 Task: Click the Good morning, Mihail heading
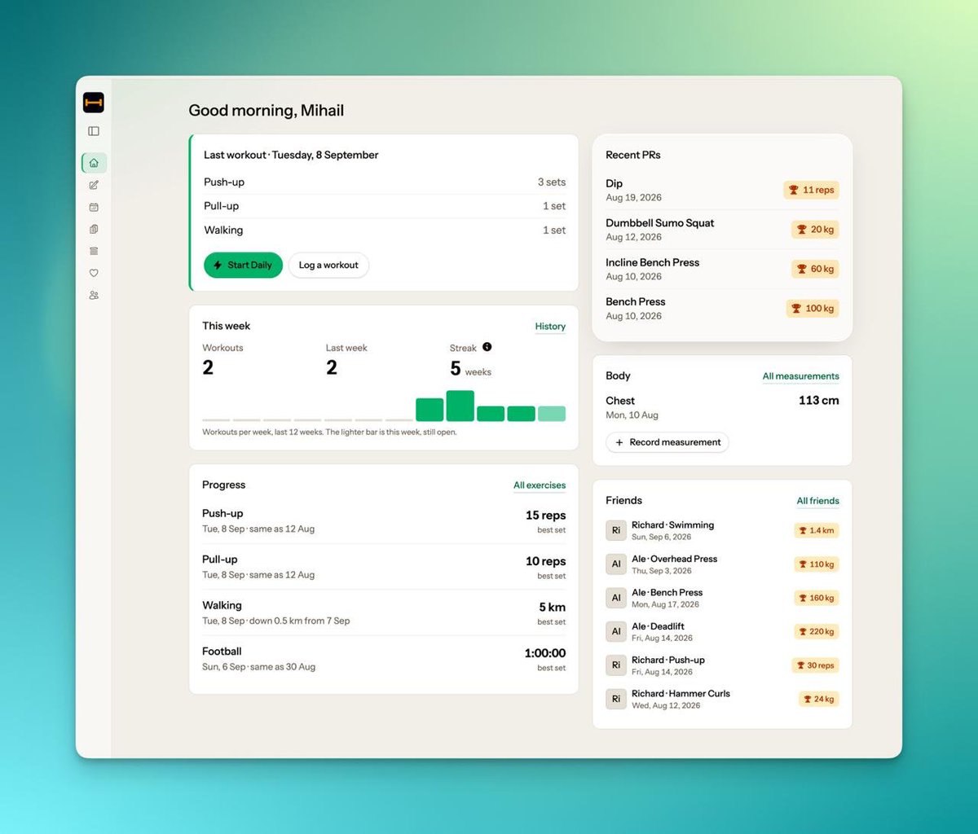point(267,111)
